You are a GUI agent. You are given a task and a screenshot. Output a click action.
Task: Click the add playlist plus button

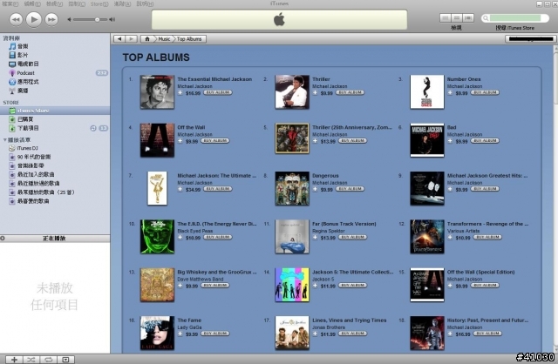point(14,360)
